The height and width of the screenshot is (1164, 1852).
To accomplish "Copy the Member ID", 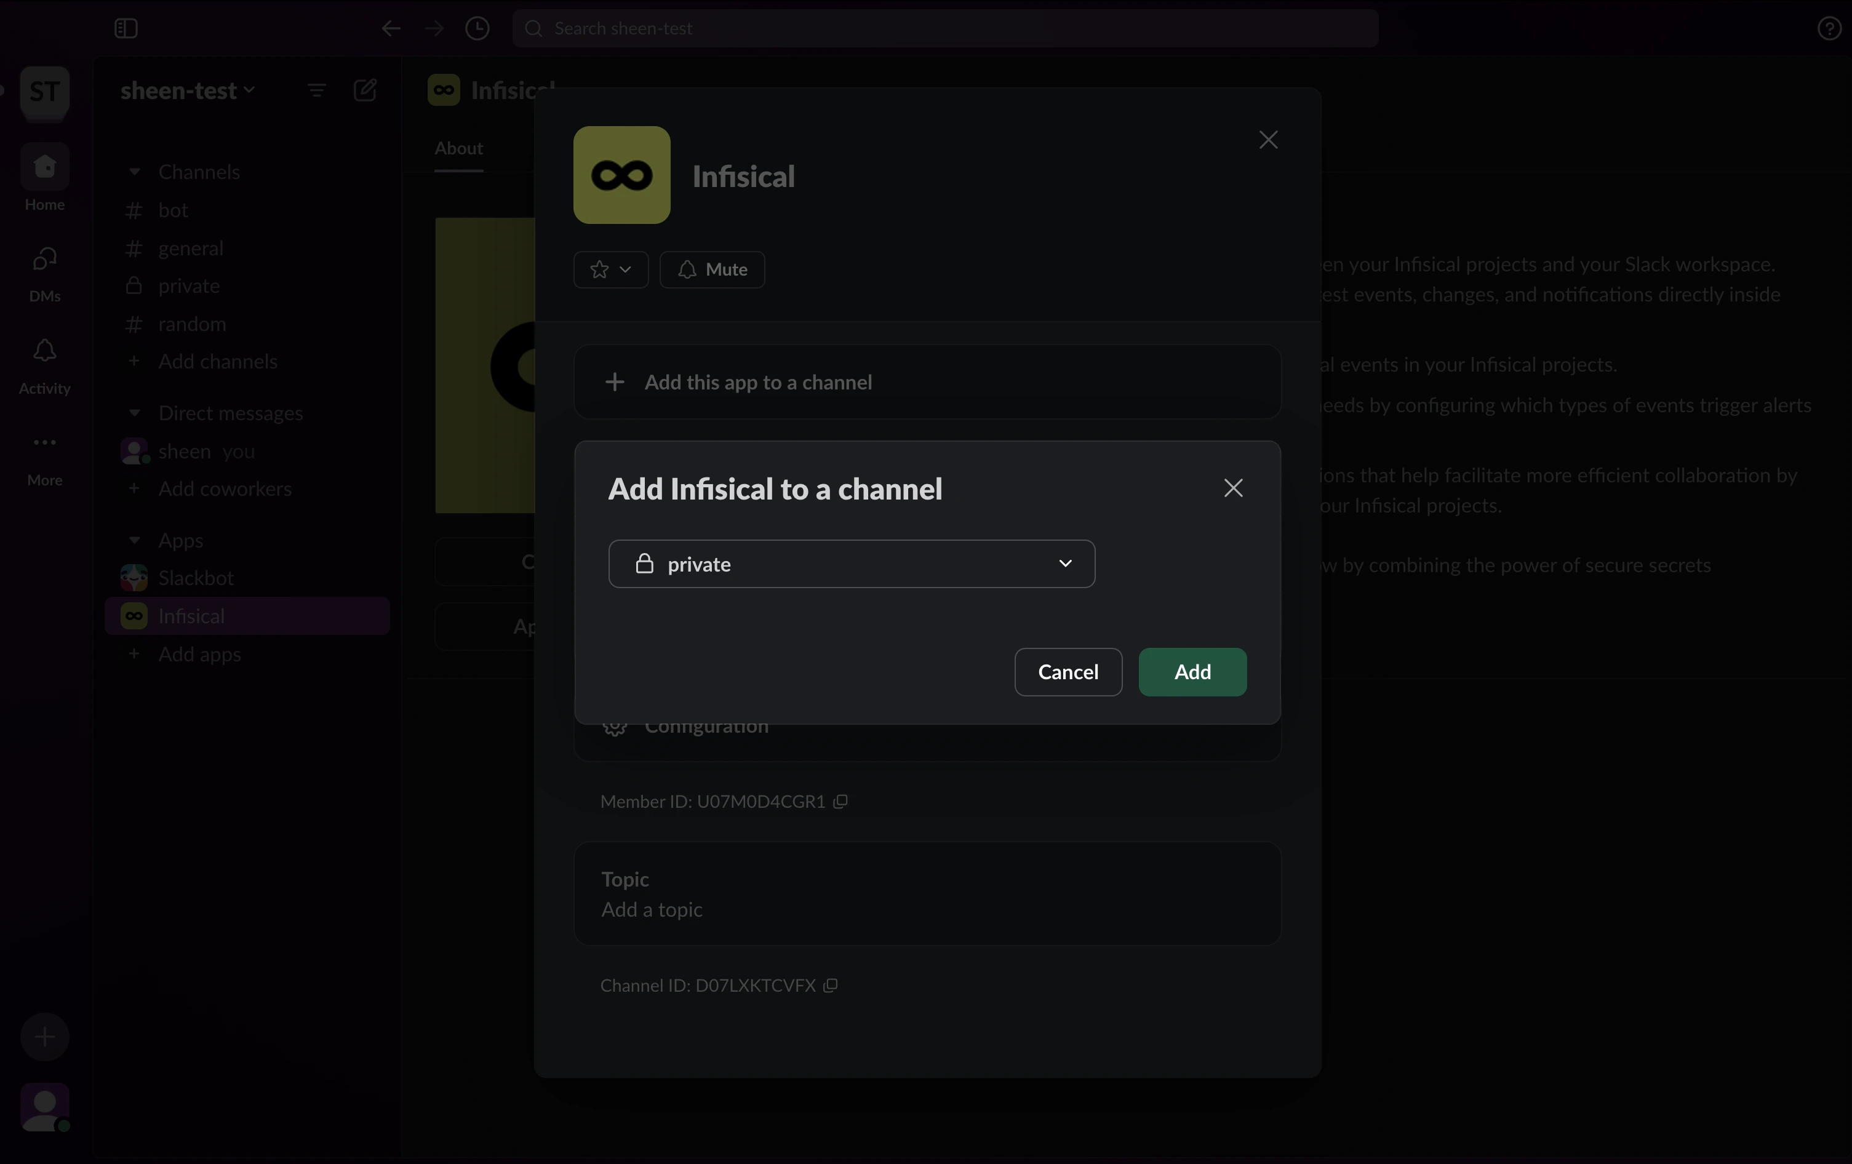I will click(x=840, y=801).
